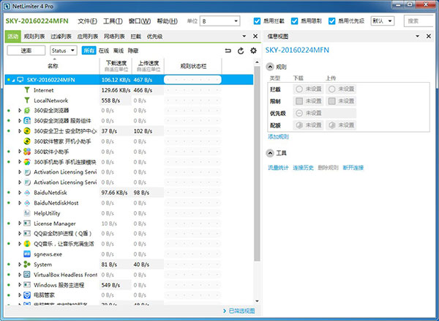Switch to the 规则列表 tab
The width and height of the screenshot is (439, 321).
tap(34, 36)
